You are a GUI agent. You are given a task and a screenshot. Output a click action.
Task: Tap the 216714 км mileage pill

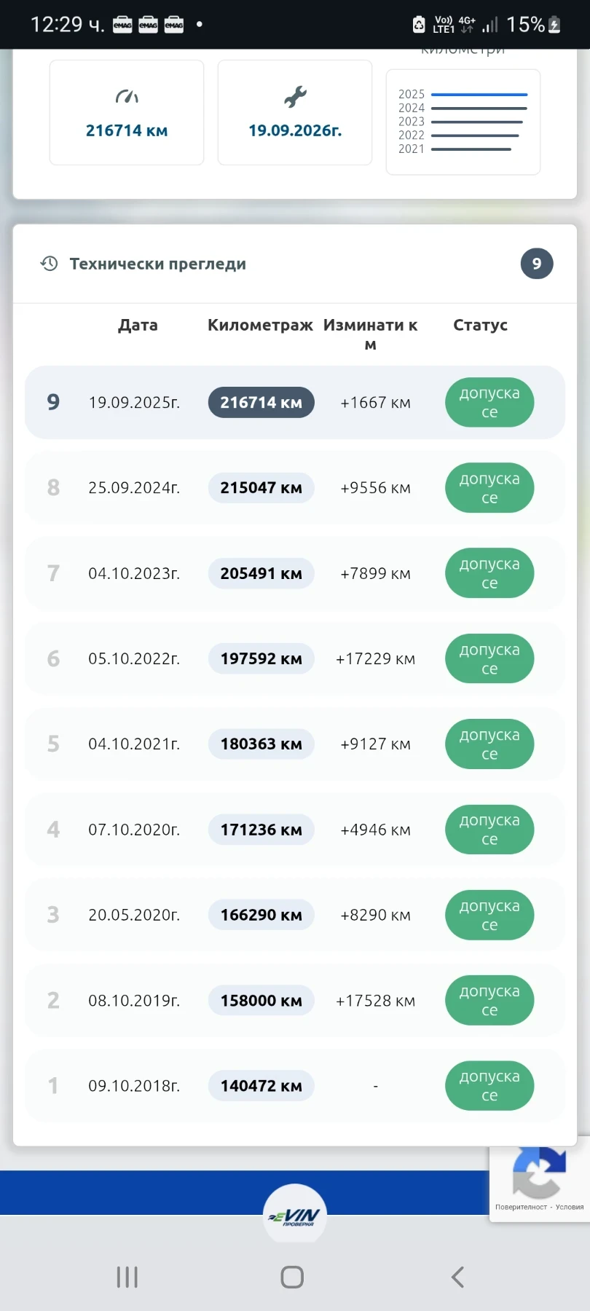(261, 403)
